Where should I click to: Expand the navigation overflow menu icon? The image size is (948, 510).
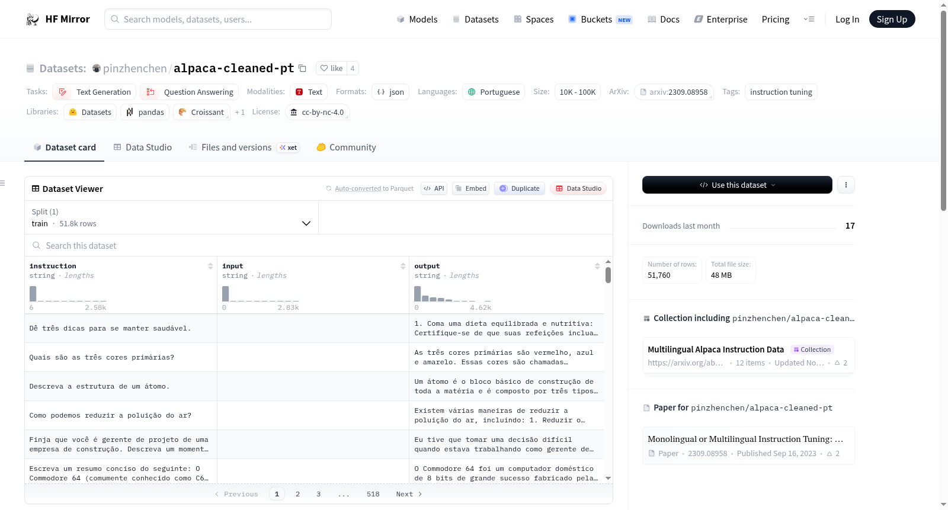pos(809,19)
